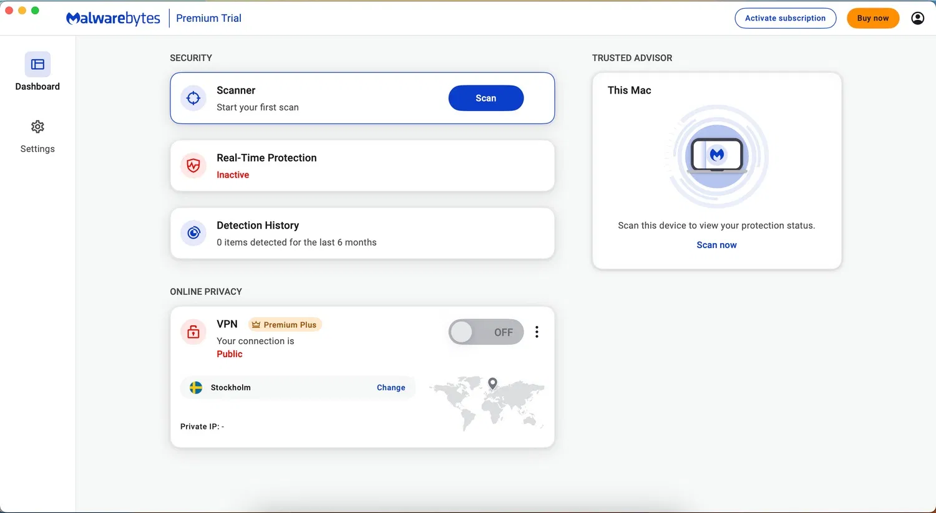Image resolution: width=936 pixels, height=513 pixels.
Task: Click the Private IP label
Action: click(202, 426)
